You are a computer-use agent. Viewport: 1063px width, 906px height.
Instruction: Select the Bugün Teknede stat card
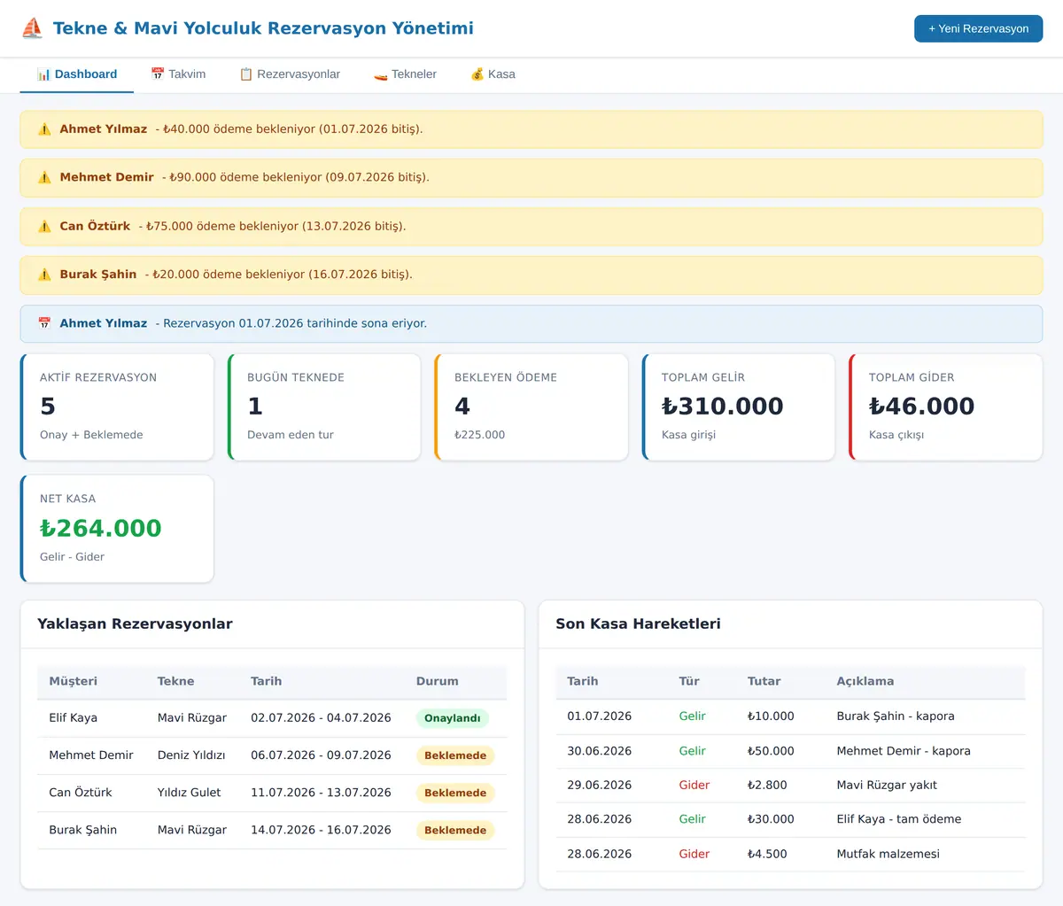pyautogui.click(x=324, y=407)
